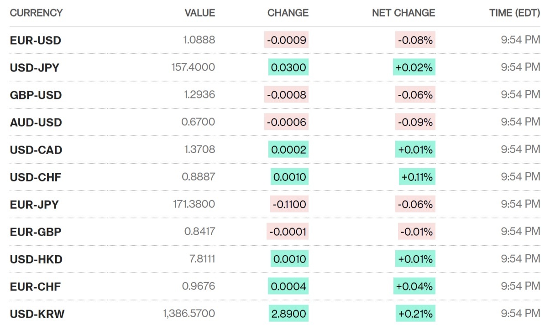Image resolution: width=550 pixels, height=325 pixels.
Task: Click the green +0.21% net change badge
Action: [x=414, y=314]
